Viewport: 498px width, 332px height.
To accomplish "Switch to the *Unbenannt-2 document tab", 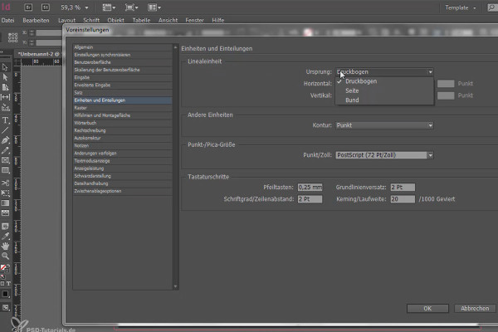I will pyautogui.click(x=37, y=54).
